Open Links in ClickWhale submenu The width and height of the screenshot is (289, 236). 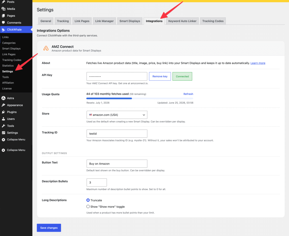tap(5, 37)
